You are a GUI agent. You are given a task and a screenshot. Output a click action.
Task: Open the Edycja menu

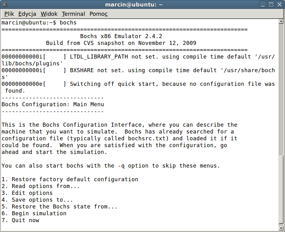coord(27,14)
